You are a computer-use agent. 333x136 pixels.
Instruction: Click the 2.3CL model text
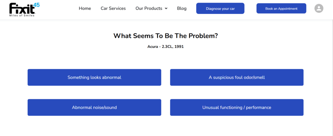pos(167,47)
